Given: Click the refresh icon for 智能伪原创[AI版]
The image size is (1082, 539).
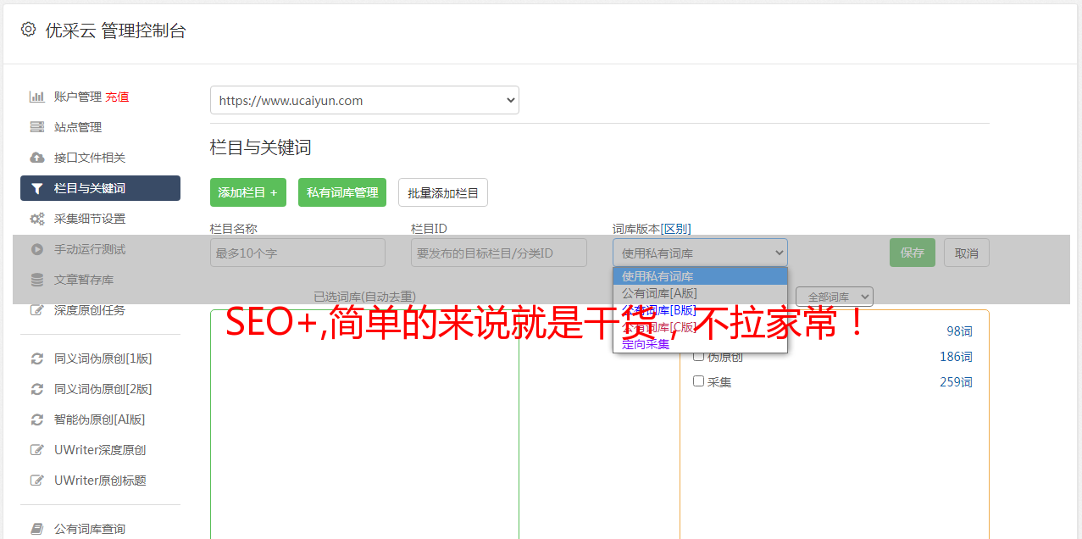Looking at the screenshot, I should (37, 420).
